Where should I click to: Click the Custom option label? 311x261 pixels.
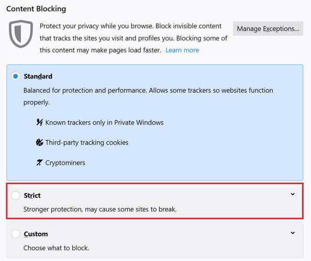click(36, 234)
